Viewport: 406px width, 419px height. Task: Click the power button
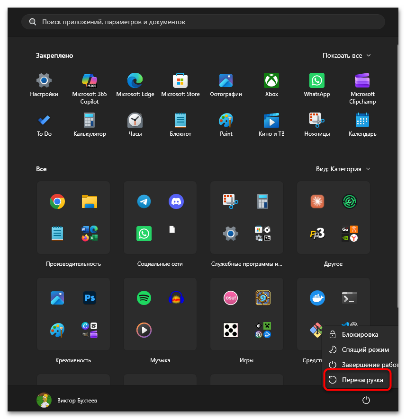[366, 400]
